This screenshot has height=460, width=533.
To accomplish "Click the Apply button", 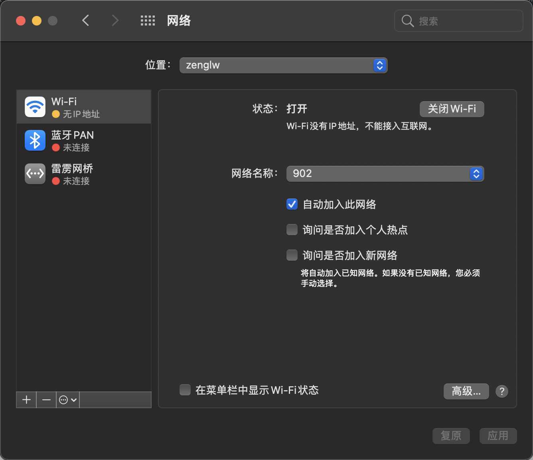I will coord(498,436).
